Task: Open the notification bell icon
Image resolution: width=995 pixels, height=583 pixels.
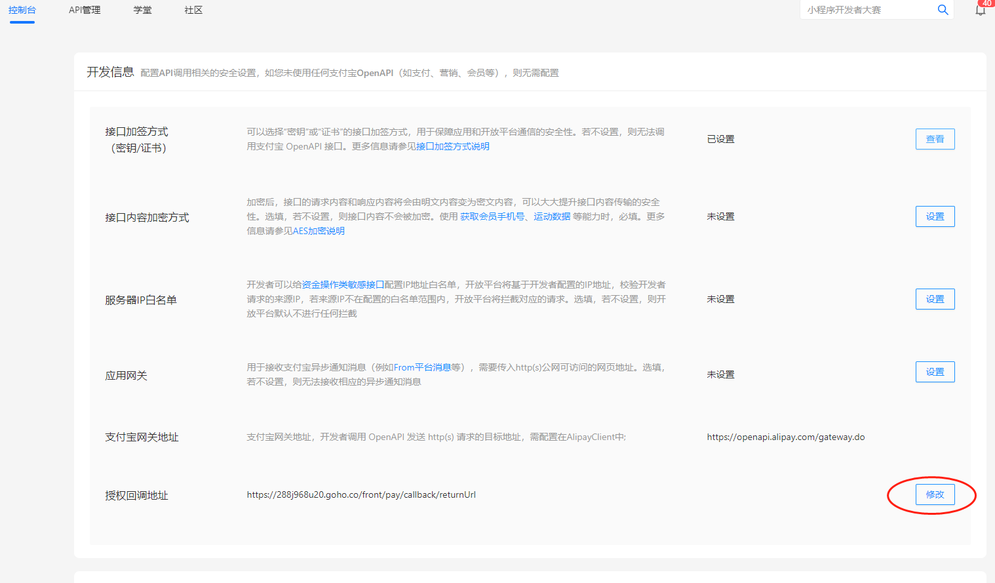Action: [x=980, y=10]
